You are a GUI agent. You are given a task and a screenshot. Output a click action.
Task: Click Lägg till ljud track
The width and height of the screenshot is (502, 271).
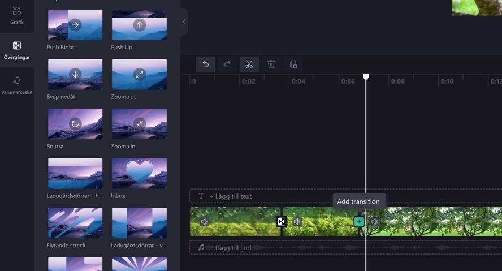(346, 248)
